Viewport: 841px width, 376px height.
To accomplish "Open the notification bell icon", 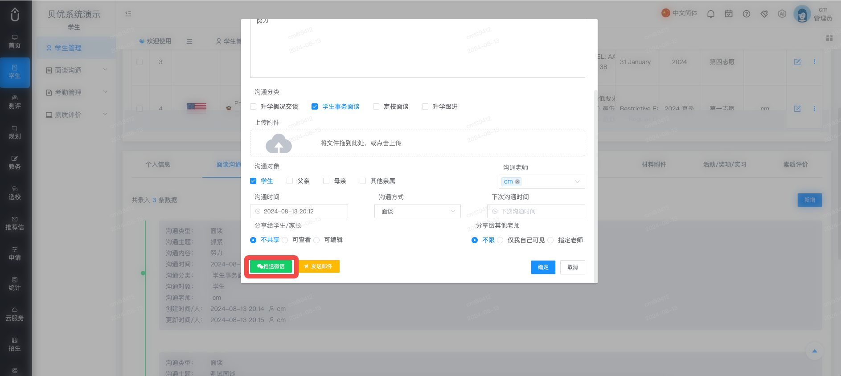I will point(711,14).
